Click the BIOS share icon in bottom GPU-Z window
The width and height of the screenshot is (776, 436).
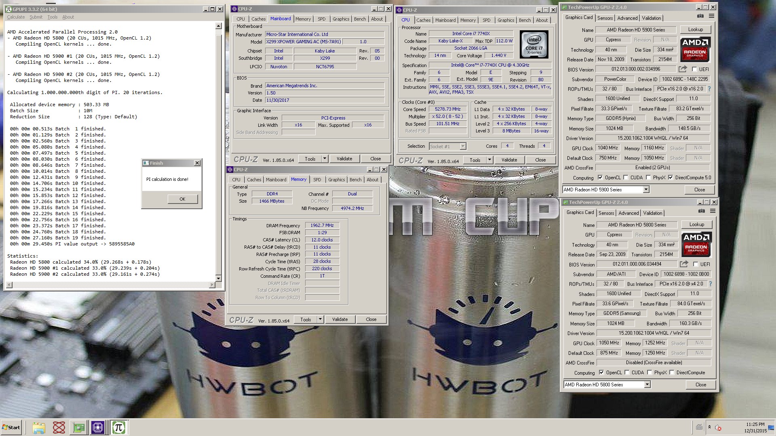(684, 264)
